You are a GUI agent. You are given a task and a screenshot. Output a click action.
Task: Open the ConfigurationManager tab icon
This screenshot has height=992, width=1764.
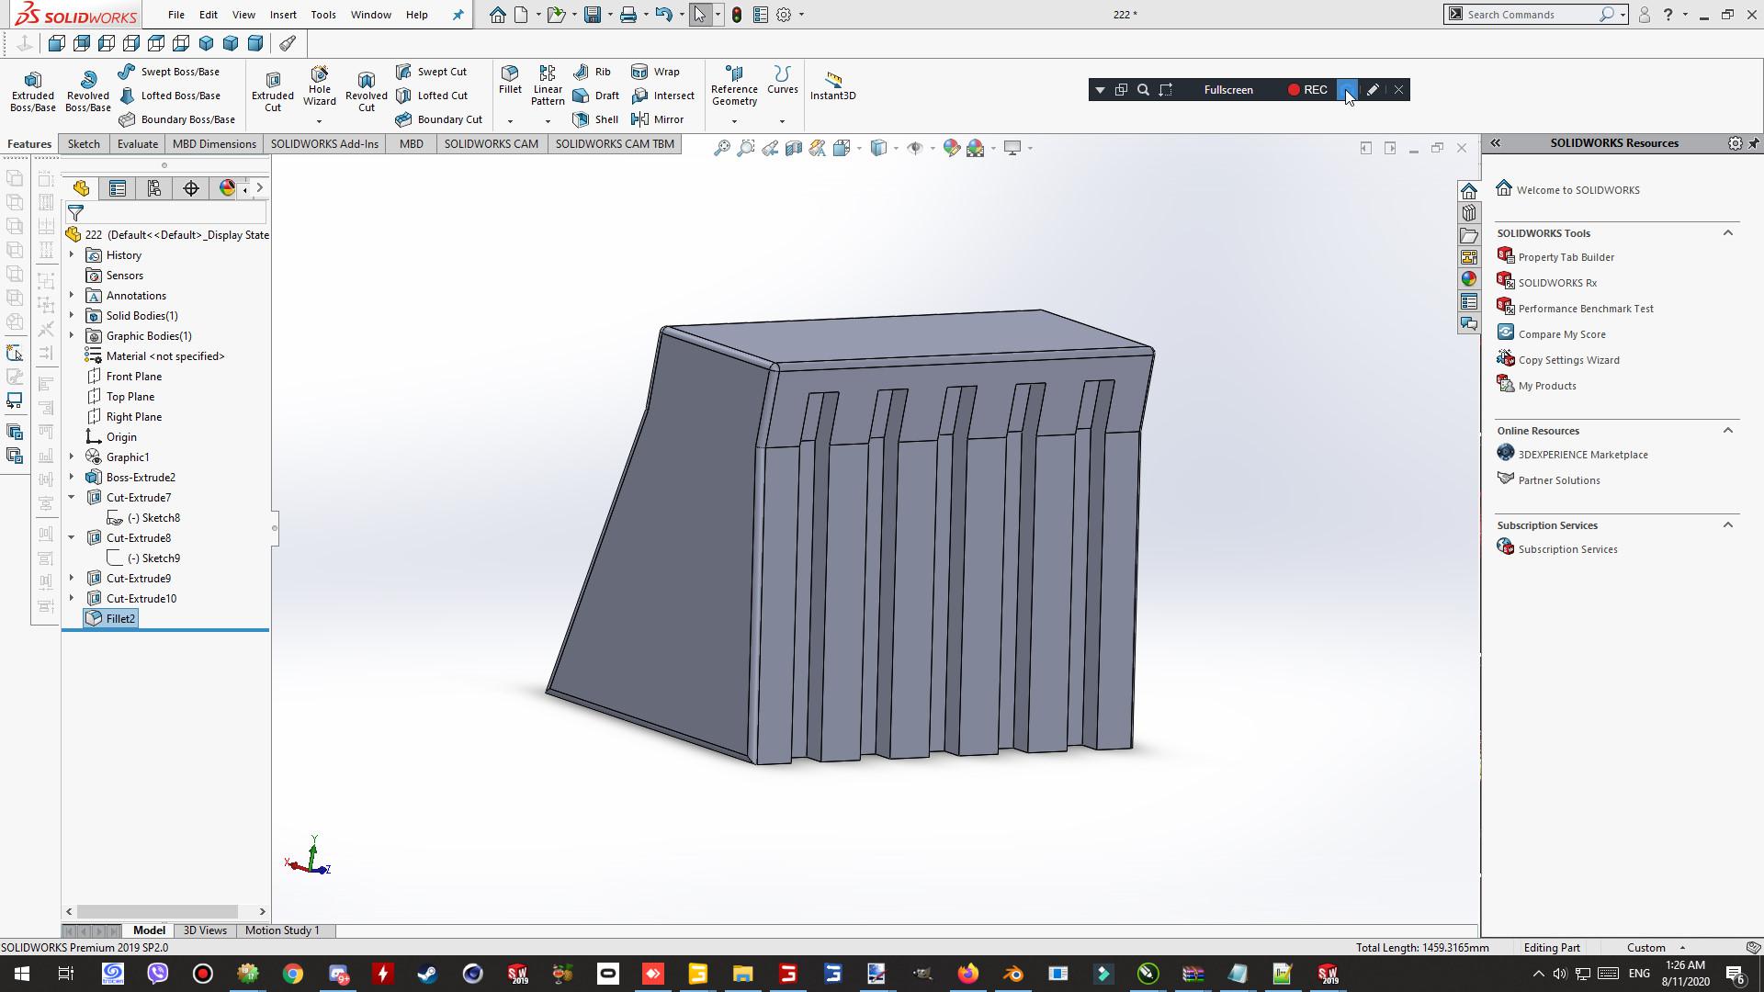(154, 188)
